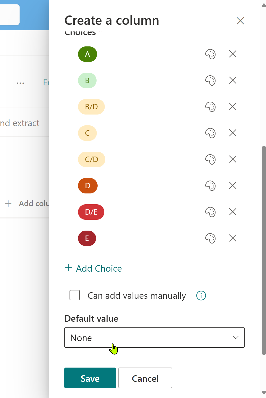Click Add Choice link
Viewport: 266px width, 398px height.
93,268
